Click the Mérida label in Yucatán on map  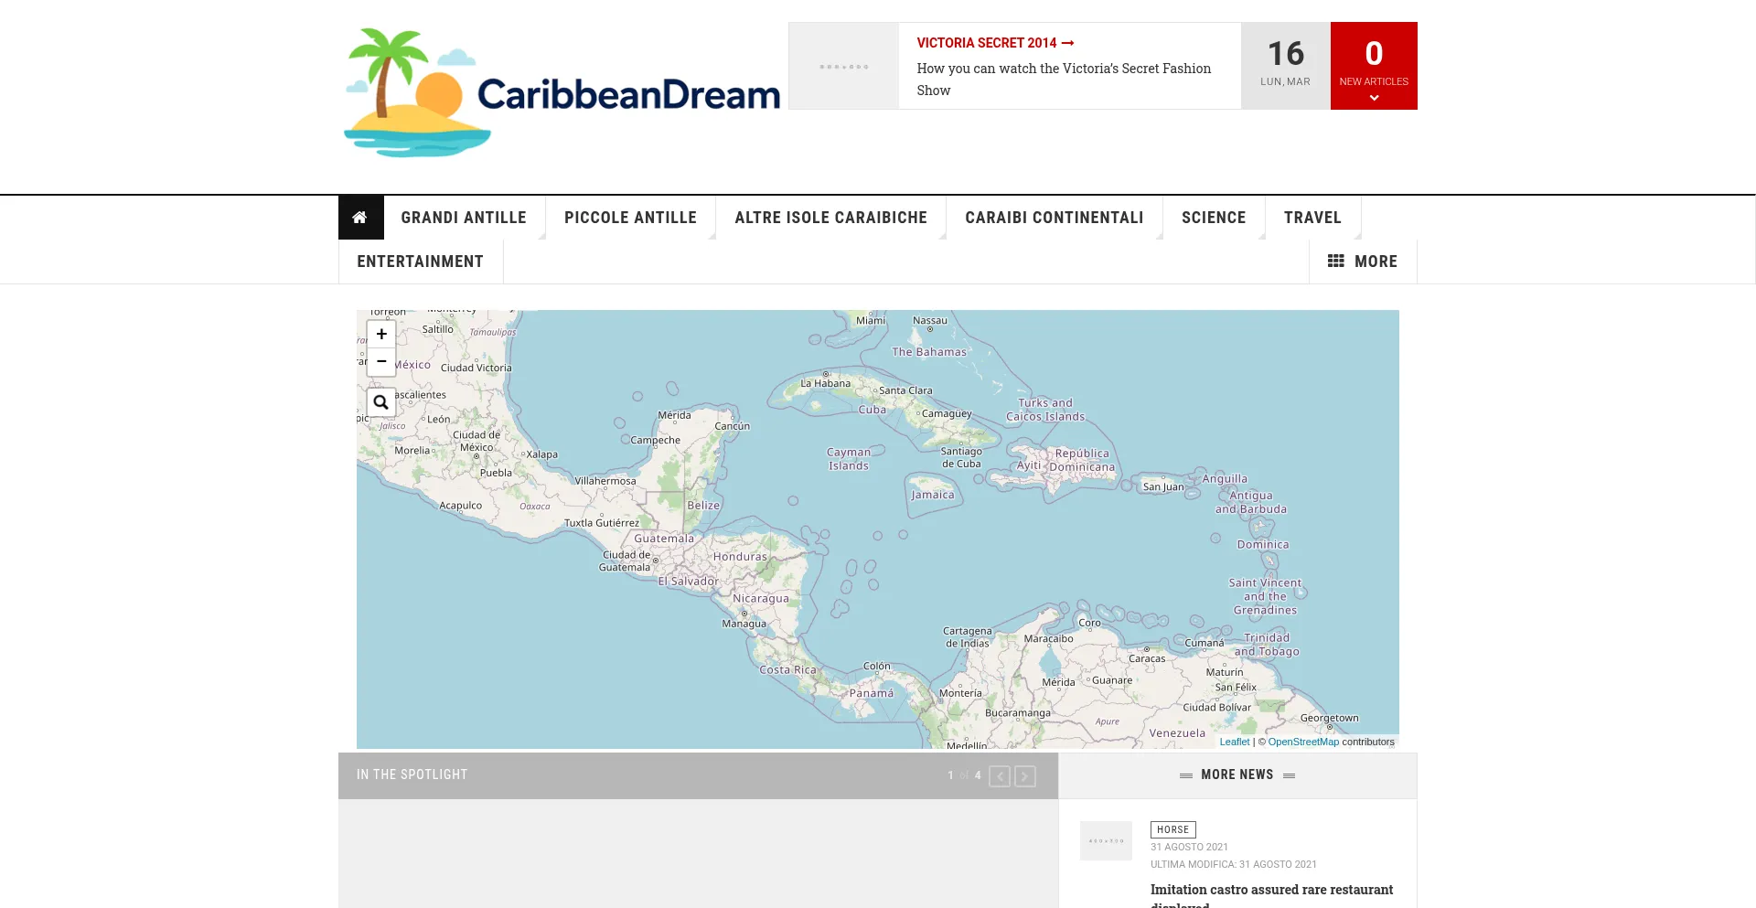coord(674,415)
